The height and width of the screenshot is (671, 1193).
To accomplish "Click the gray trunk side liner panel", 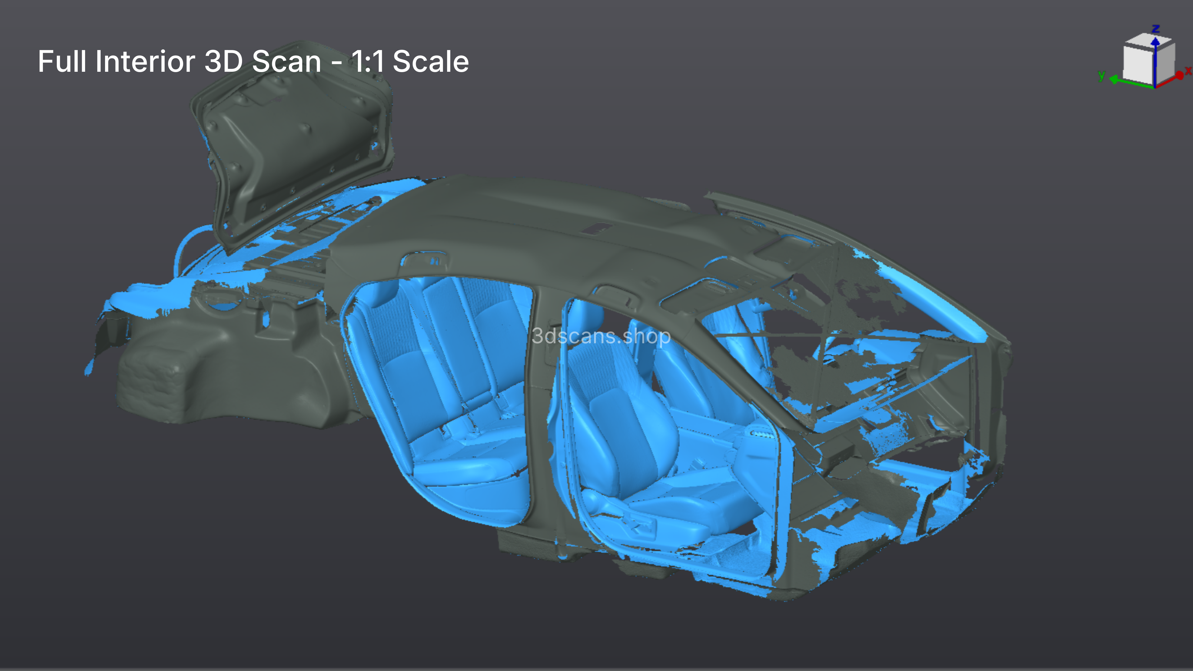I will (231, 371).
